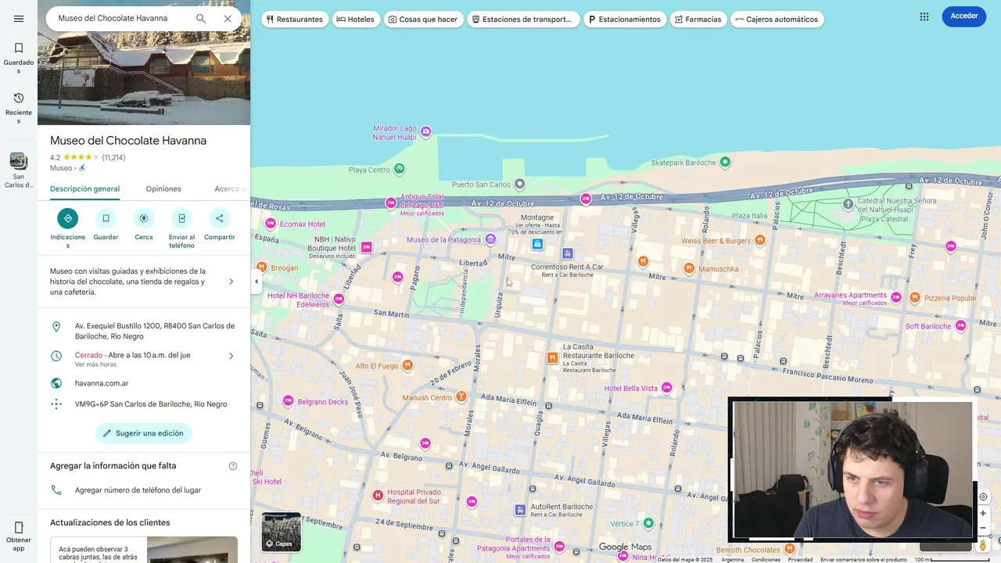
Task: Filter map by Estaciones de transporte
Action: [522, 19]
